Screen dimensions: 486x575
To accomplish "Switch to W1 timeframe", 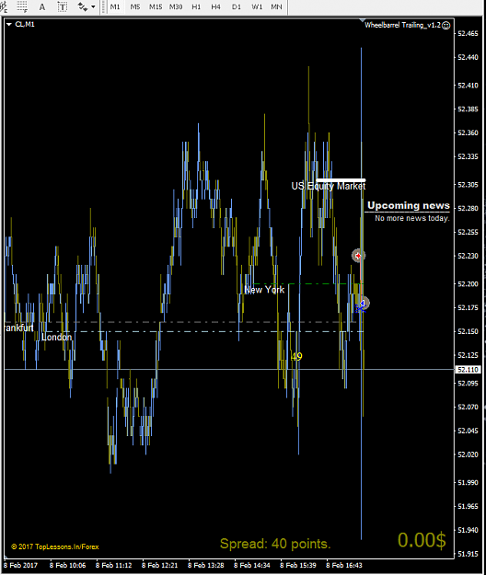I will point(257,6).
